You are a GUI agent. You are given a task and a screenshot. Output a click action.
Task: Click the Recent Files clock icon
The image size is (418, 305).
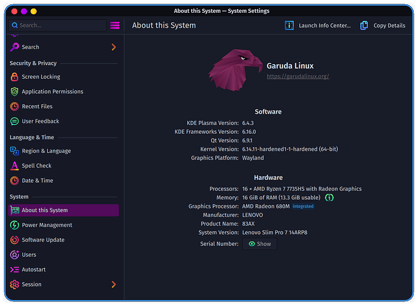[x=15, y=106]
